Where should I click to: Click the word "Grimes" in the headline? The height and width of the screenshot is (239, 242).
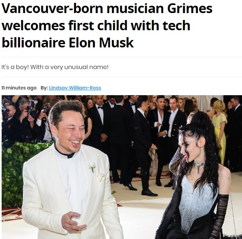coord(190,9)
